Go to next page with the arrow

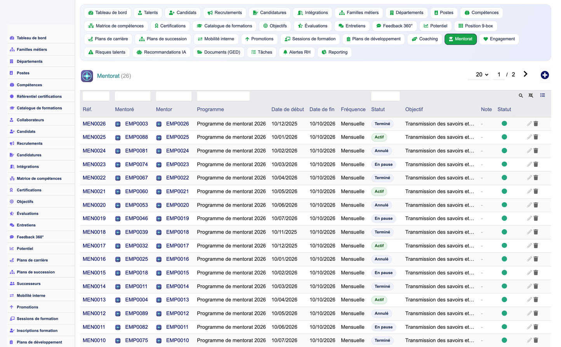coord(525,74)
